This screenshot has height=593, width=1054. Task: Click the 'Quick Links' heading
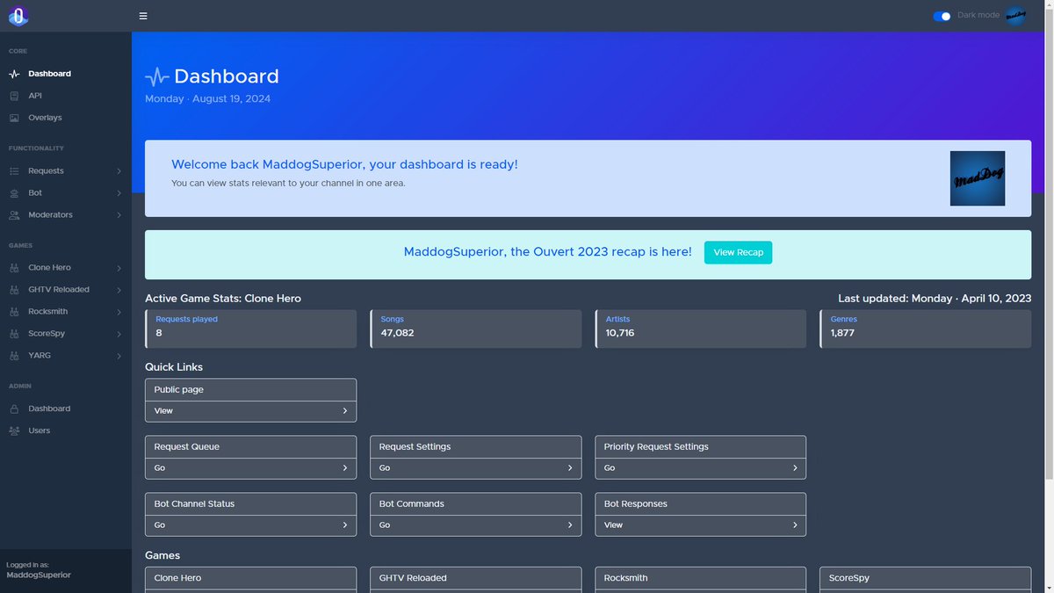click(174, 367)
